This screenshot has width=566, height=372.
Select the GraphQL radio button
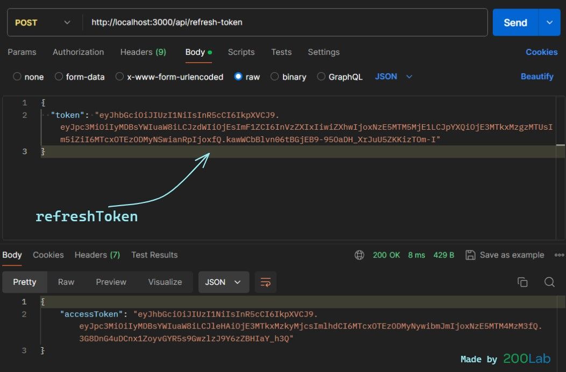[x=322, y=77]
